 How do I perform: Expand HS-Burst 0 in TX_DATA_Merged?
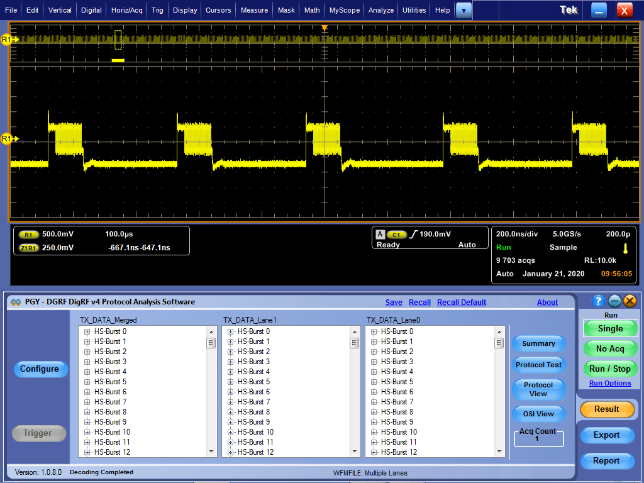[87, 331]
